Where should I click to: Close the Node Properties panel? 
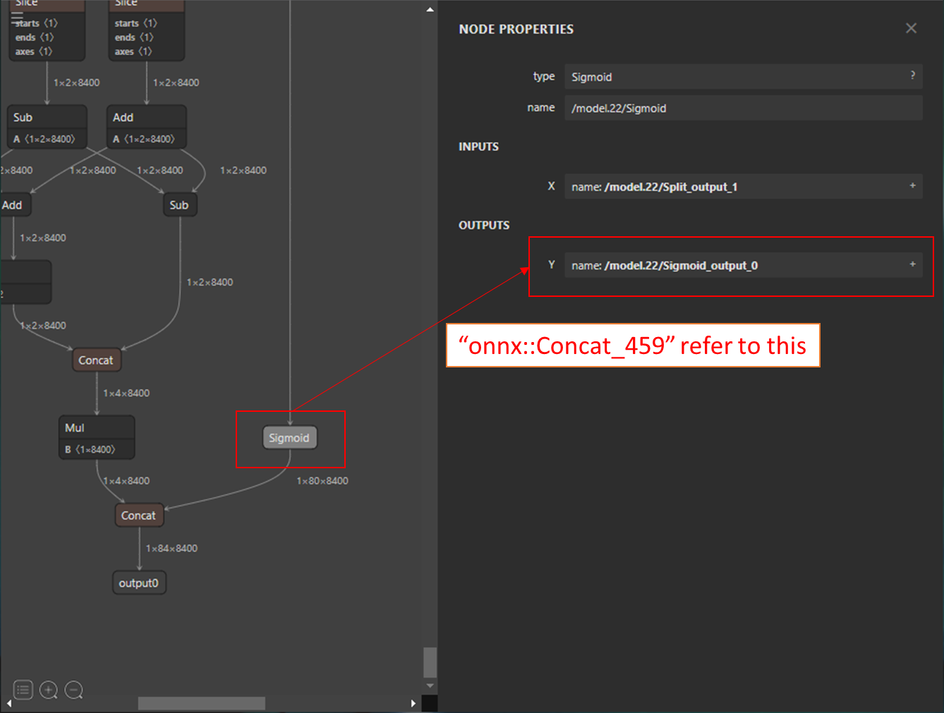tap(911, 28)
